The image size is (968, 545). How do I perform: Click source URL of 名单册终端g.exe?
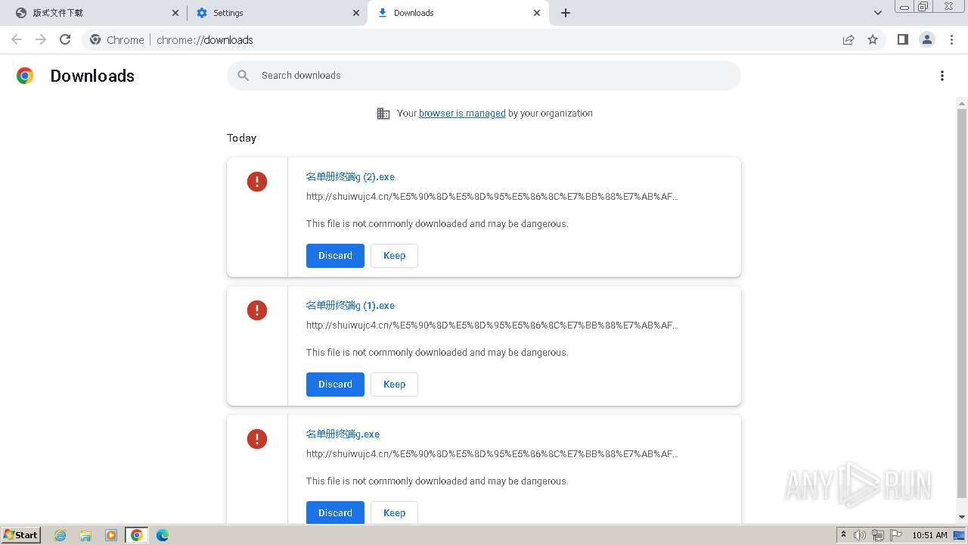[492, 454]
